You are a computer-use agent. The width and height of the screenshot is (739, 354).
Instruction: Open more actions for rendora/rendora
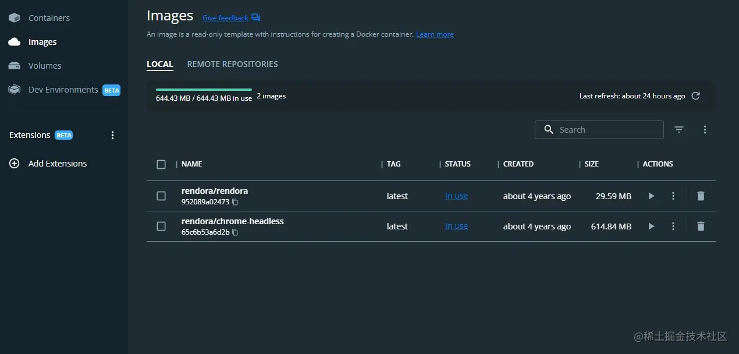[673, 196]
